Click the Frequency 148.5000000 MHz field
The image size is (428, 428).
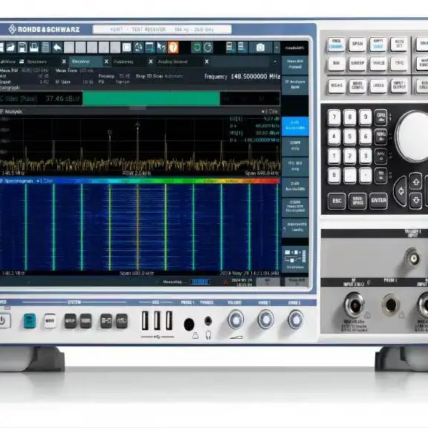(x=242, y=77)
